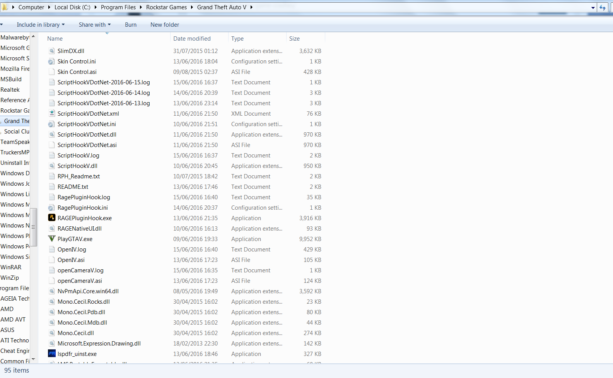Select the RAGENativeUI.dll icon

pyautogui.click(x=51, y=228)
